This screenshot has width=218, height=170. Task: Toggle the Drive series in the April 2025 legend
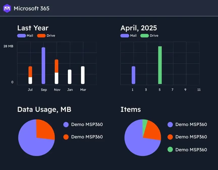pyautogui.click(x=149, y=36)
